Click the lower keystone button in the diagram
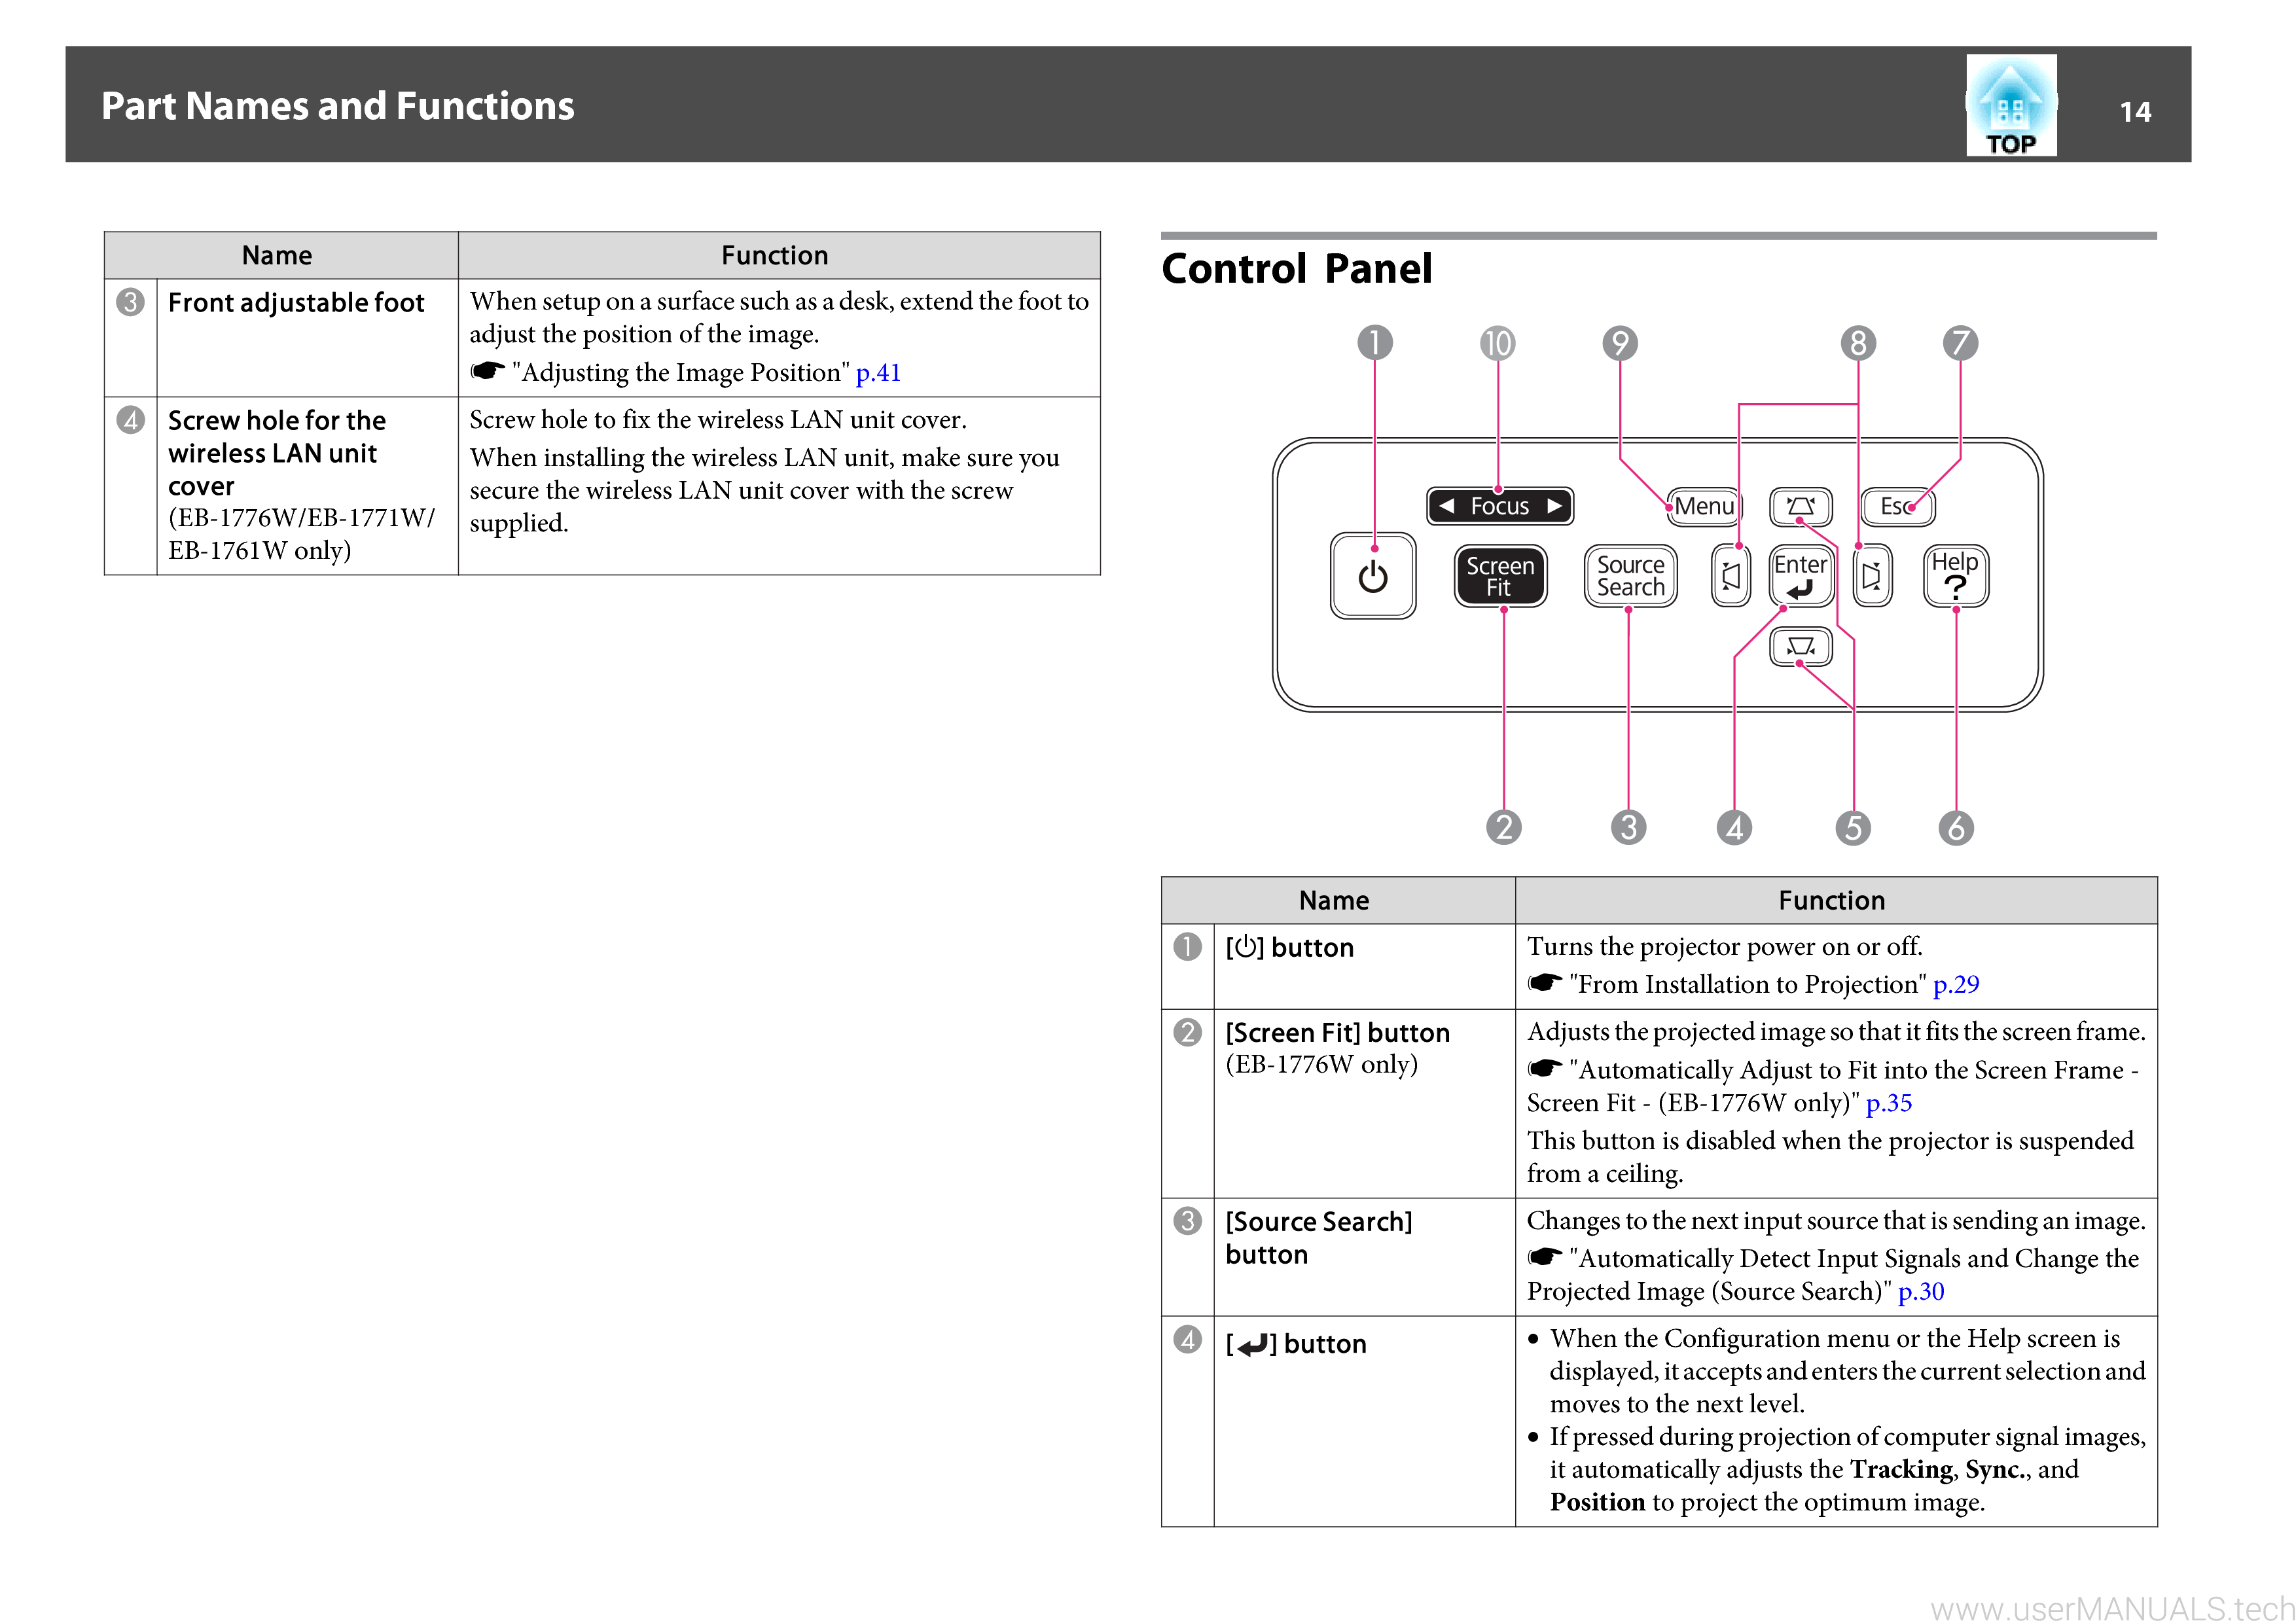Image resolution: width=2296 pixels, height=1623 pixels. tap(1801, 646)
